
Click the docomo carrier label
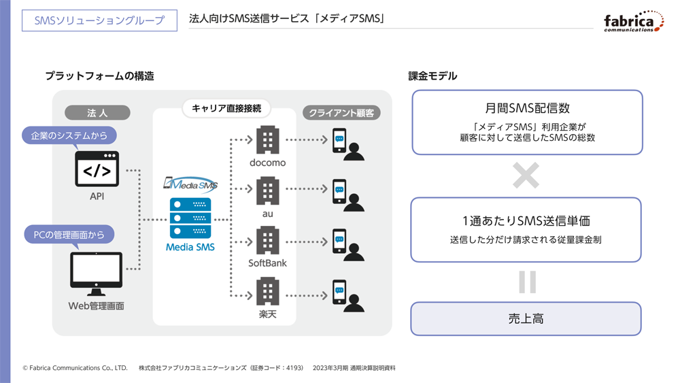pyautogui.click(x=267, y=163)
